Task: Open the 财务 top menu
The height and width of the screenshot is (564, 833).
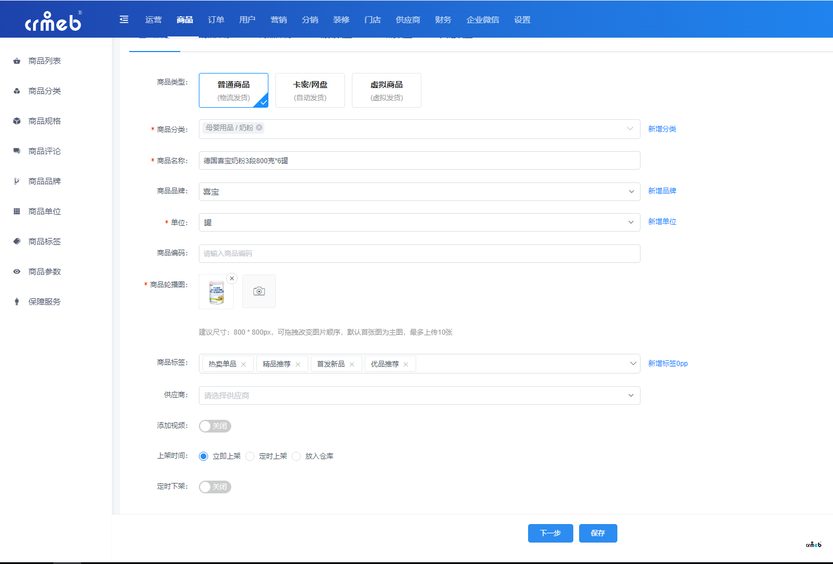Action: 443,20
